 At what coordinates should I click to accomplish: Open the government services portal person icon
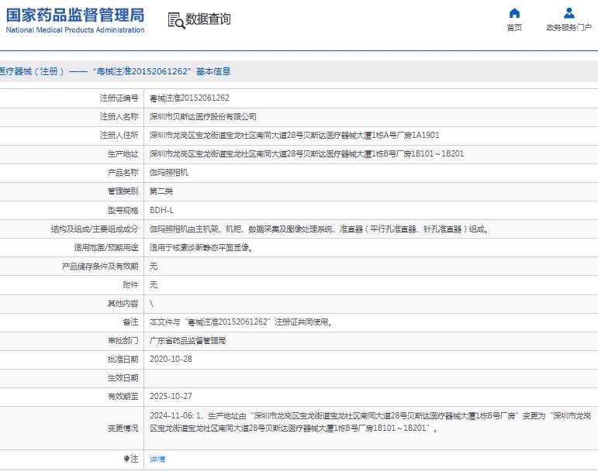569,13
